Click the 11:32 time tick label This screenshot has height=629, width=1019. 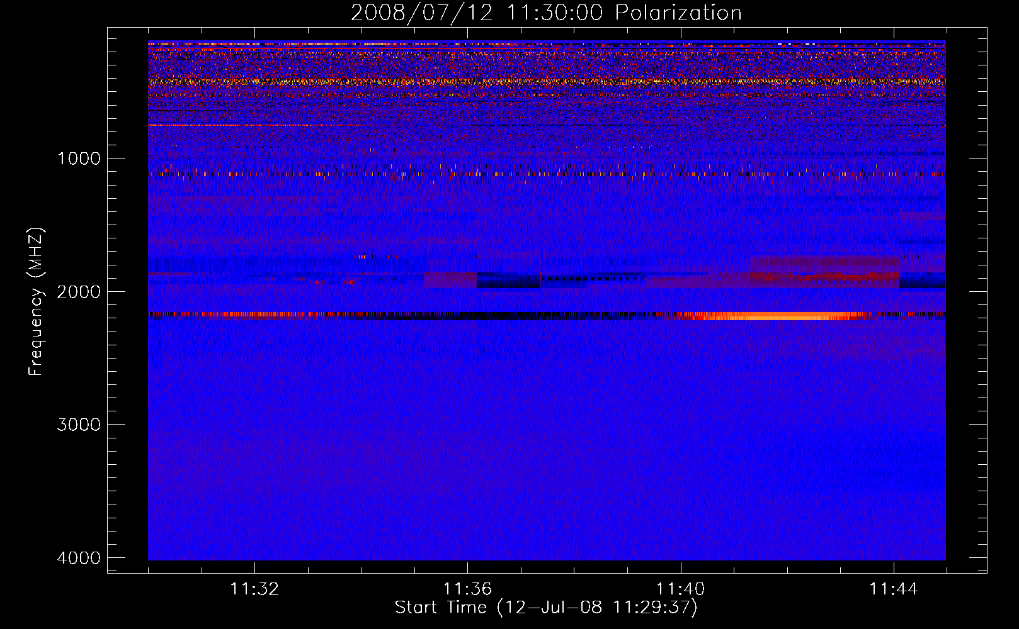click(254, 589)
